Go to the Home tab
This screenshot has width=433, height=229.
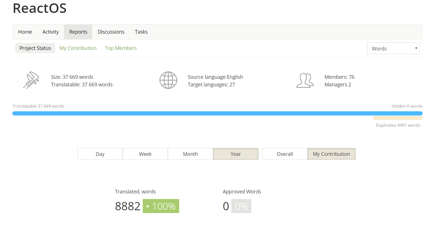(x=25, y=32)
